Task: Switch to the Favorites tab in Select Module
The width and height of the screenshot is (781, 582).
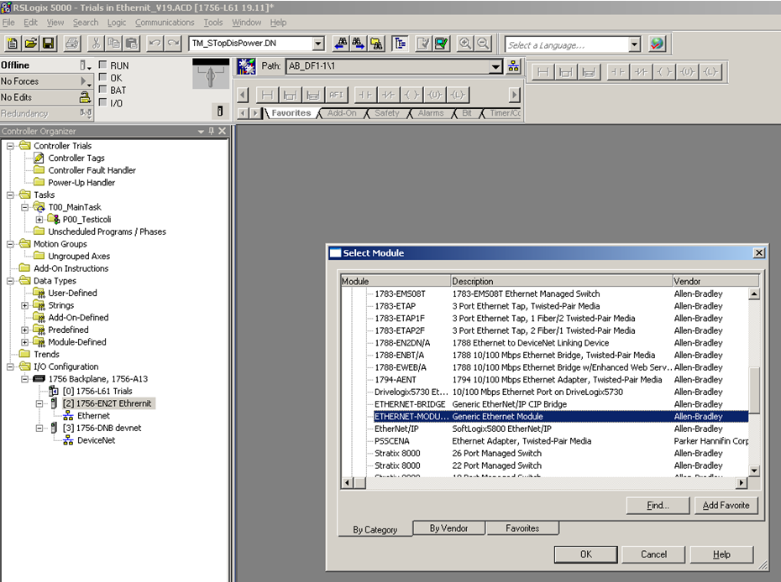Action: [x=522, y=528]
